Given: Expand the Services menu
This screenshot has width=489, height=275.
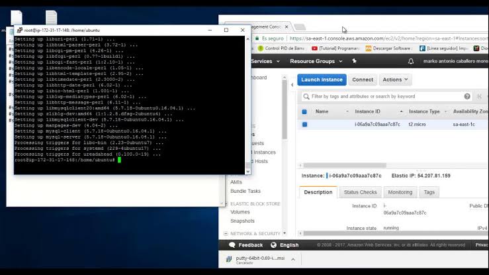Looking at the screenshot, I should click(x=265, y=62).
